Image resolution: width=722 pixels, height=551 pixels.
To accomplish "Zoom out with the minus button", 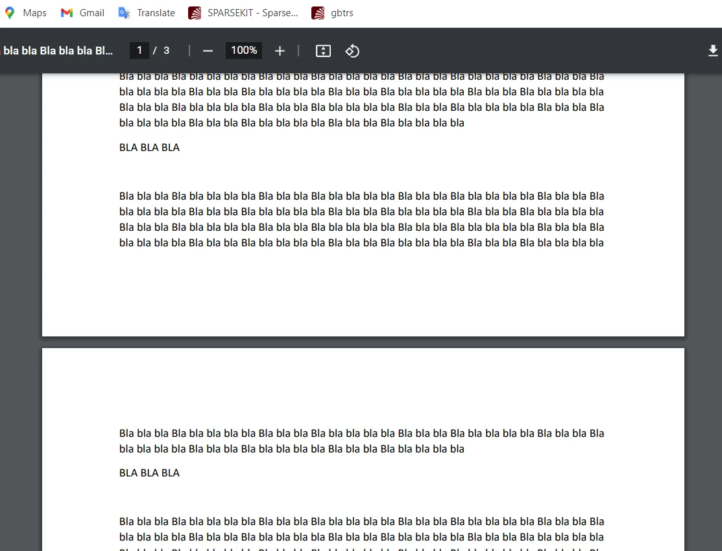I will click(208, 51).
